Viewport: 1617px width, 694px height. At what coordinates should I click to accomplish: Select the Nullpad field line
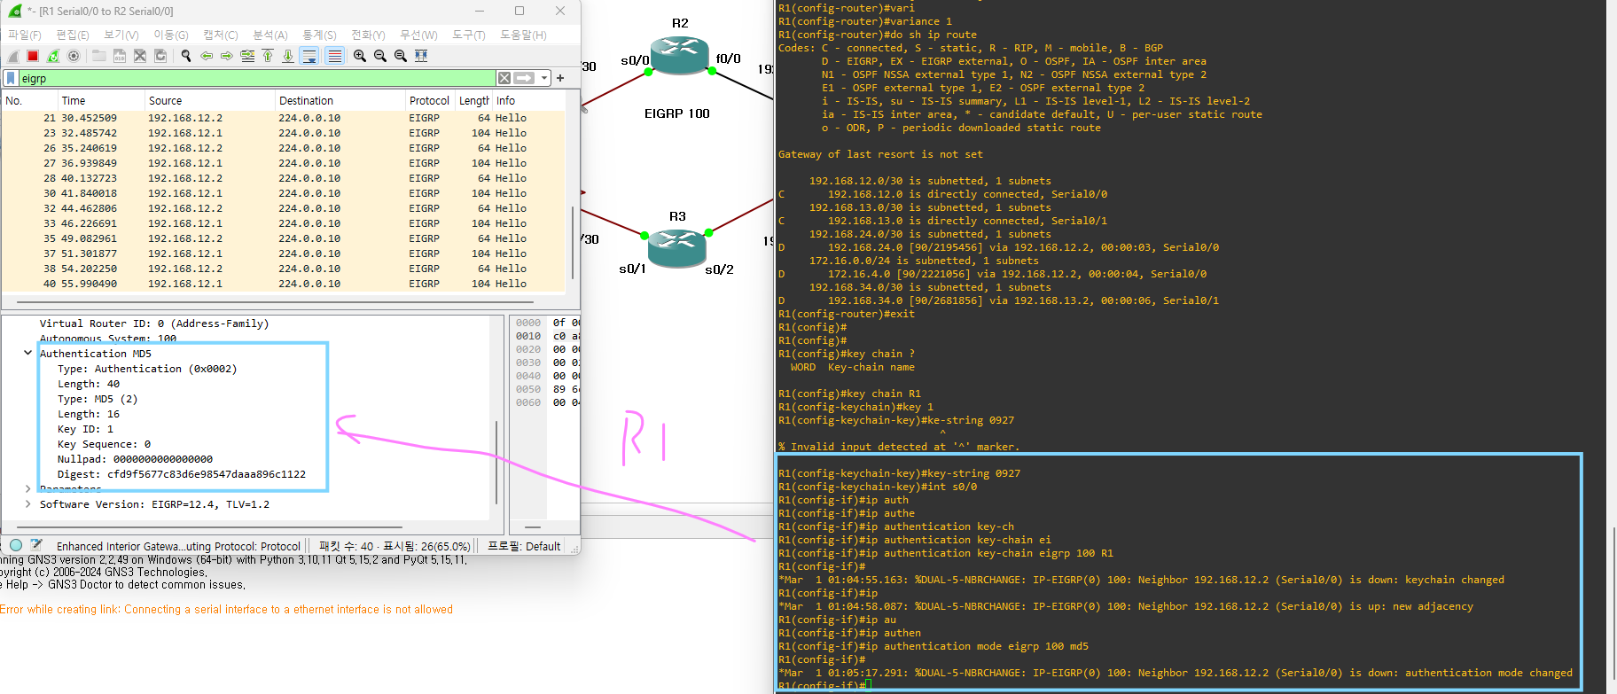tap(135, 459)
